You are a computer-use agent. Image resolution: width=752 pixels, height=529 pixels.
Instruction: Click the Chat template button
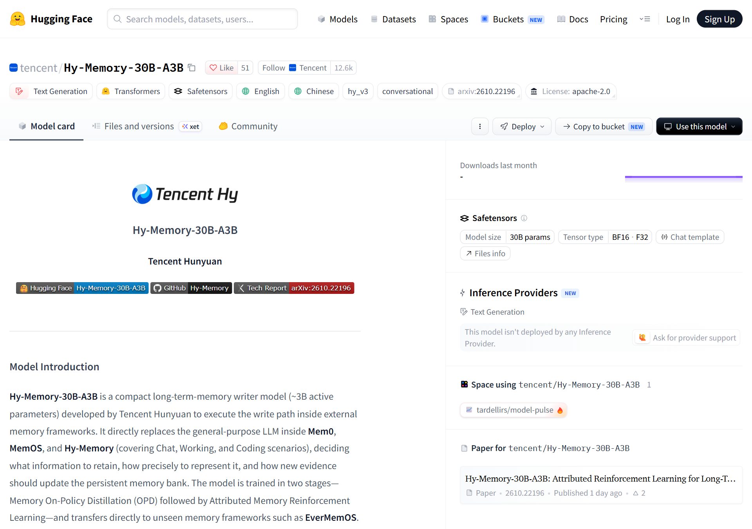690,237
